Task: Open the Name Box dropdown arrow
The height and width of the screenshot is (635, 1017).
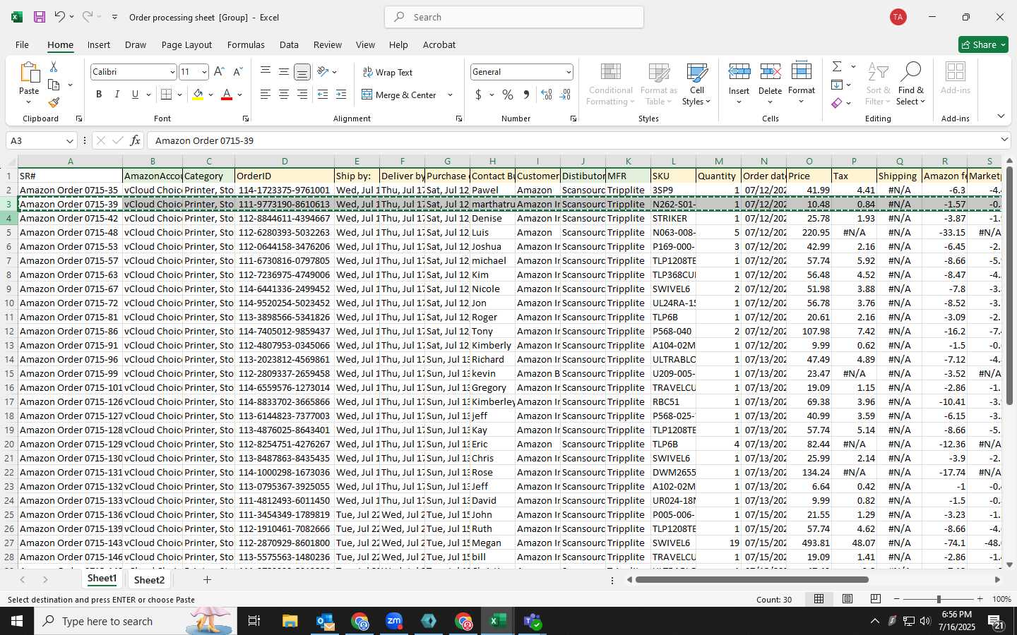Action: pos(69,141)
